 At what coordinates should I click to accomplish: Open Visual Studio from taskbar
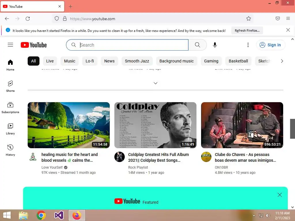coord(59,215)
